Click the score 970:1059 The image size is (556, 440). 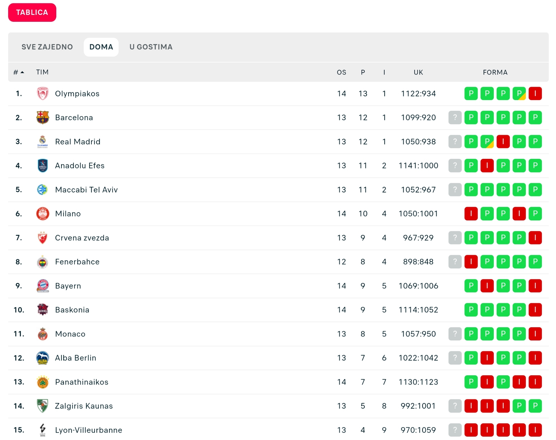(418, 430)
